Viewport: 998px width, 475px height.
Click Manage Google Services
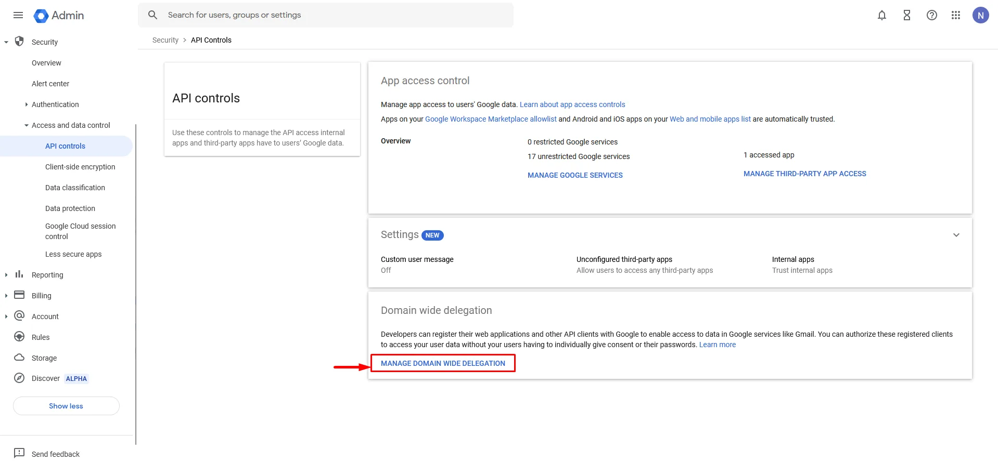[575, 175]
